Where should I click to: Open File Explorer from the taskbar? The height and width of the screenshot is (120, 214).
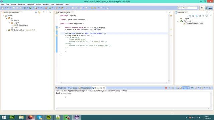[x=21, y=117]
